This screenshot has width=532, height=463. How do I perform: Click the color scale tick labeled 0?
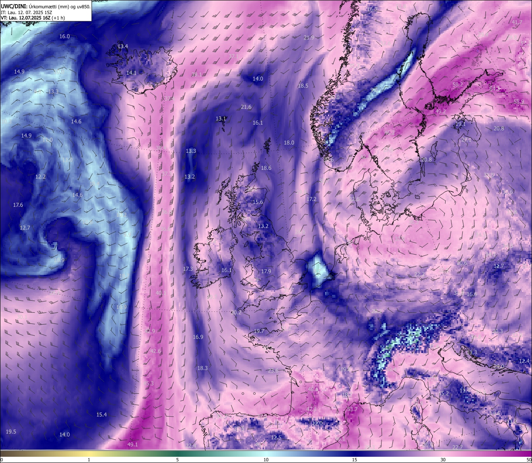tap(1, 460)
